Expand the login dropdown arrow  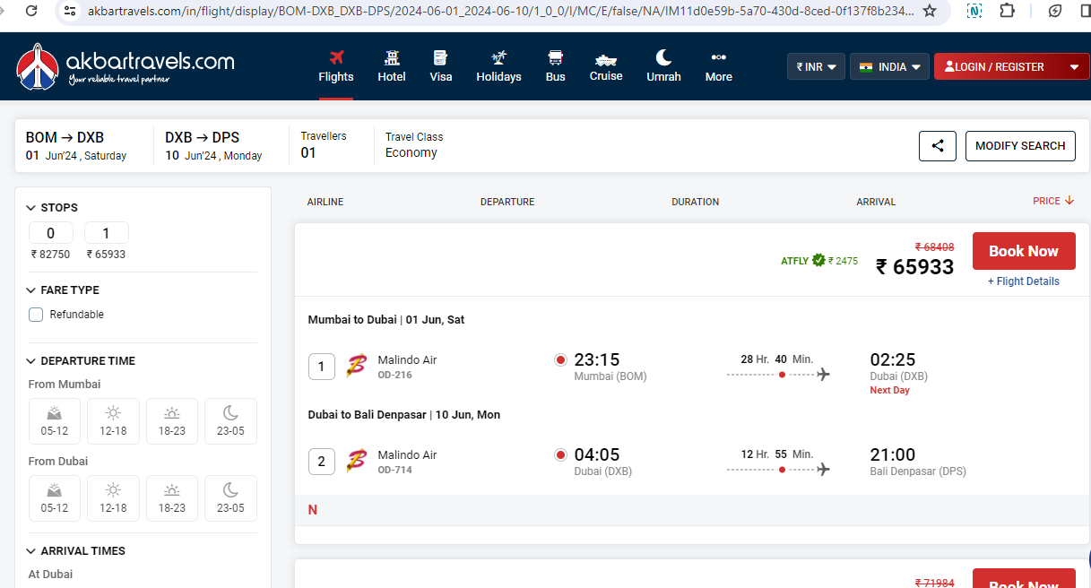point(1074,67)
